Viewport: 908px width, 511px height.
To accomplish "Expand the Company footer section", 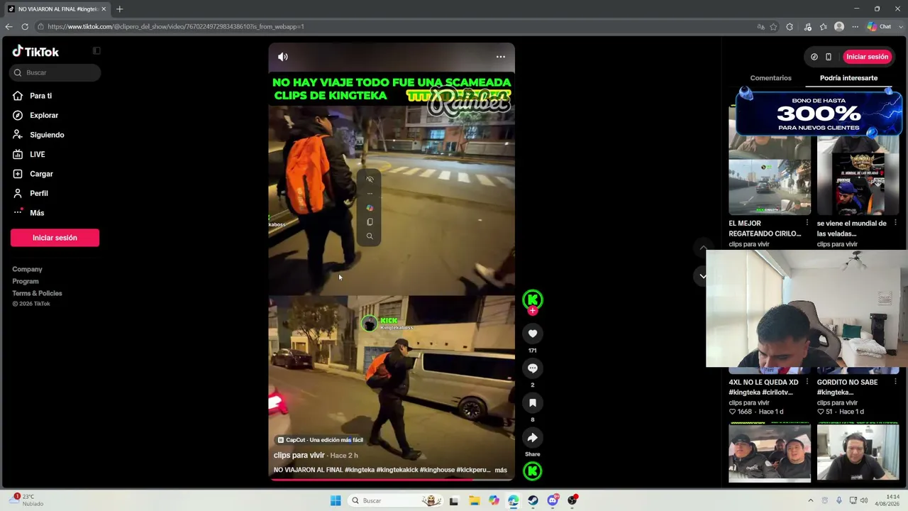I will pyautogui.click(x=27, y=269).
